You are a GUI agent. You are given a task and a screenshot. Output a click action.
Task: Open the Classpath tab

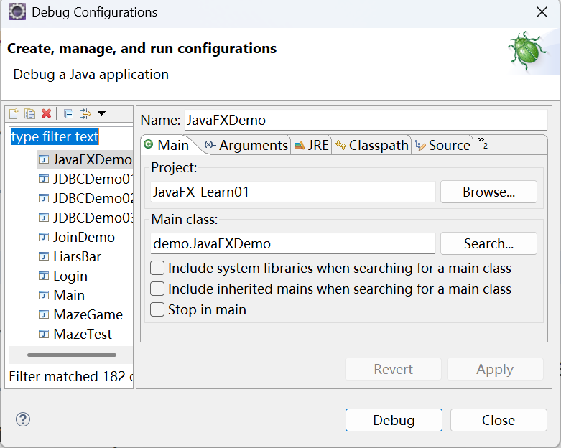(x=371, y=145)
